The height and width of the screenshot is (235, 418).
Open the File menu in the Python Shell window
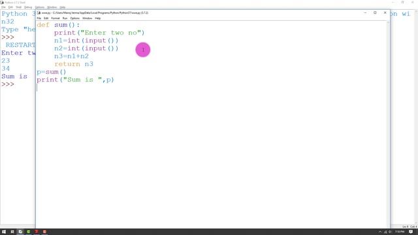tap(3, 7)
